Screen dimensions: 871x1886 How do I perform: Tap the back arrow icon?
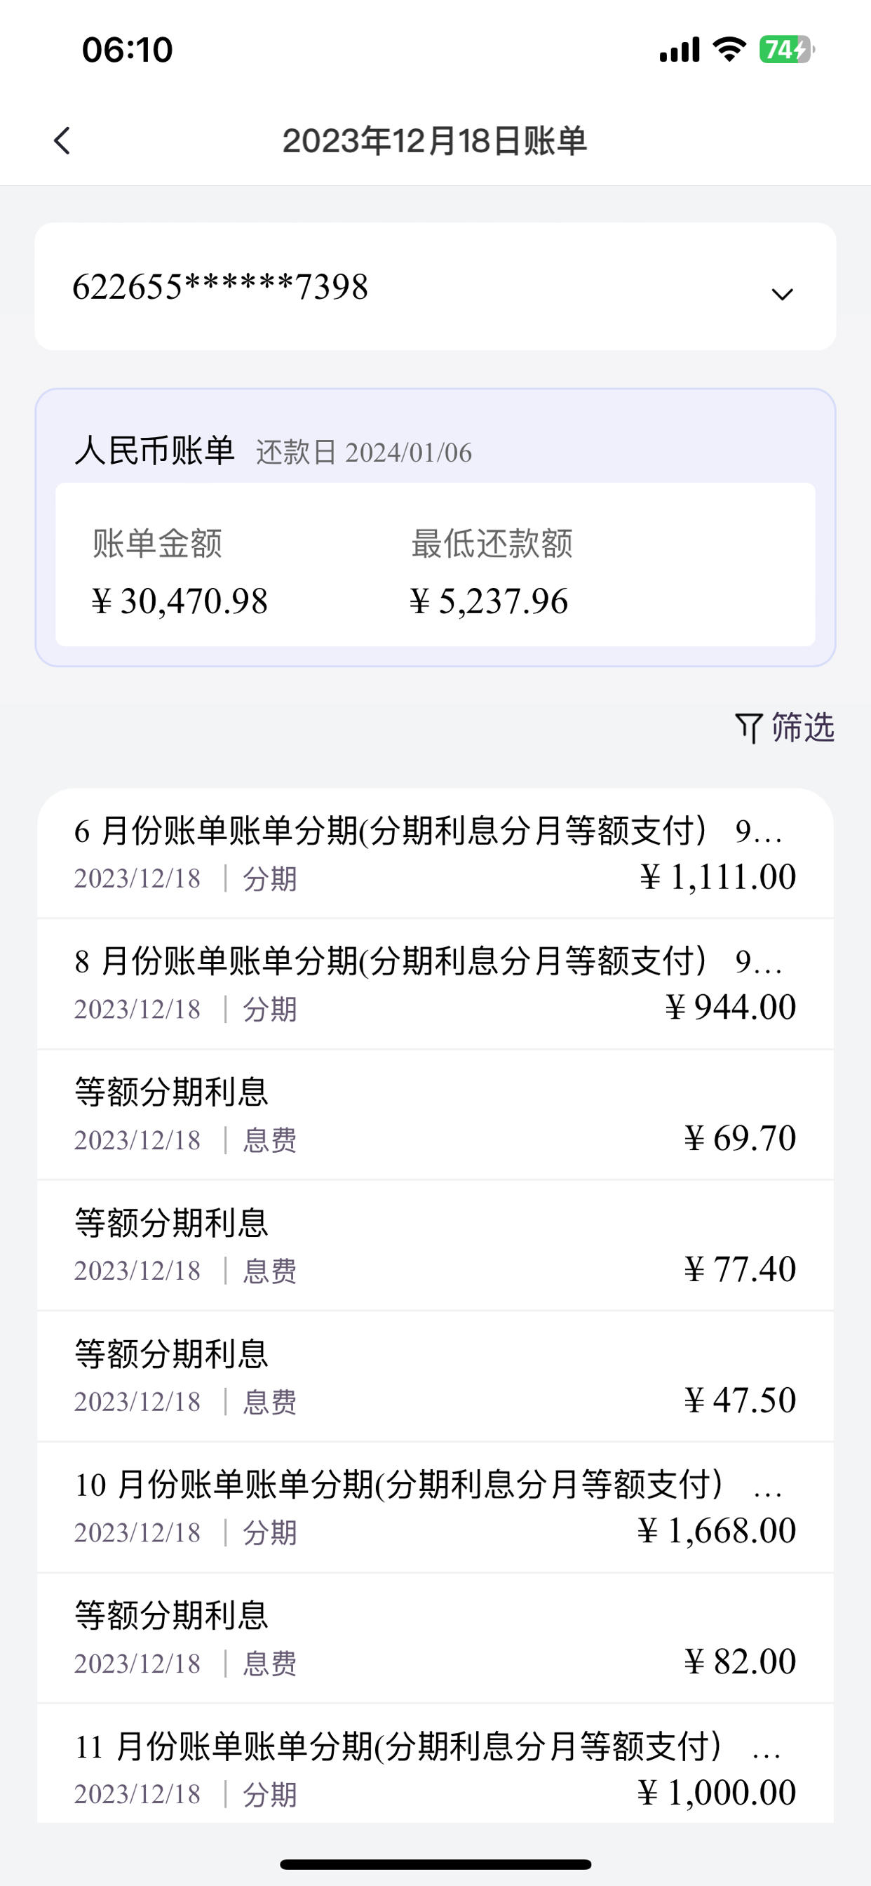(62, 140)
